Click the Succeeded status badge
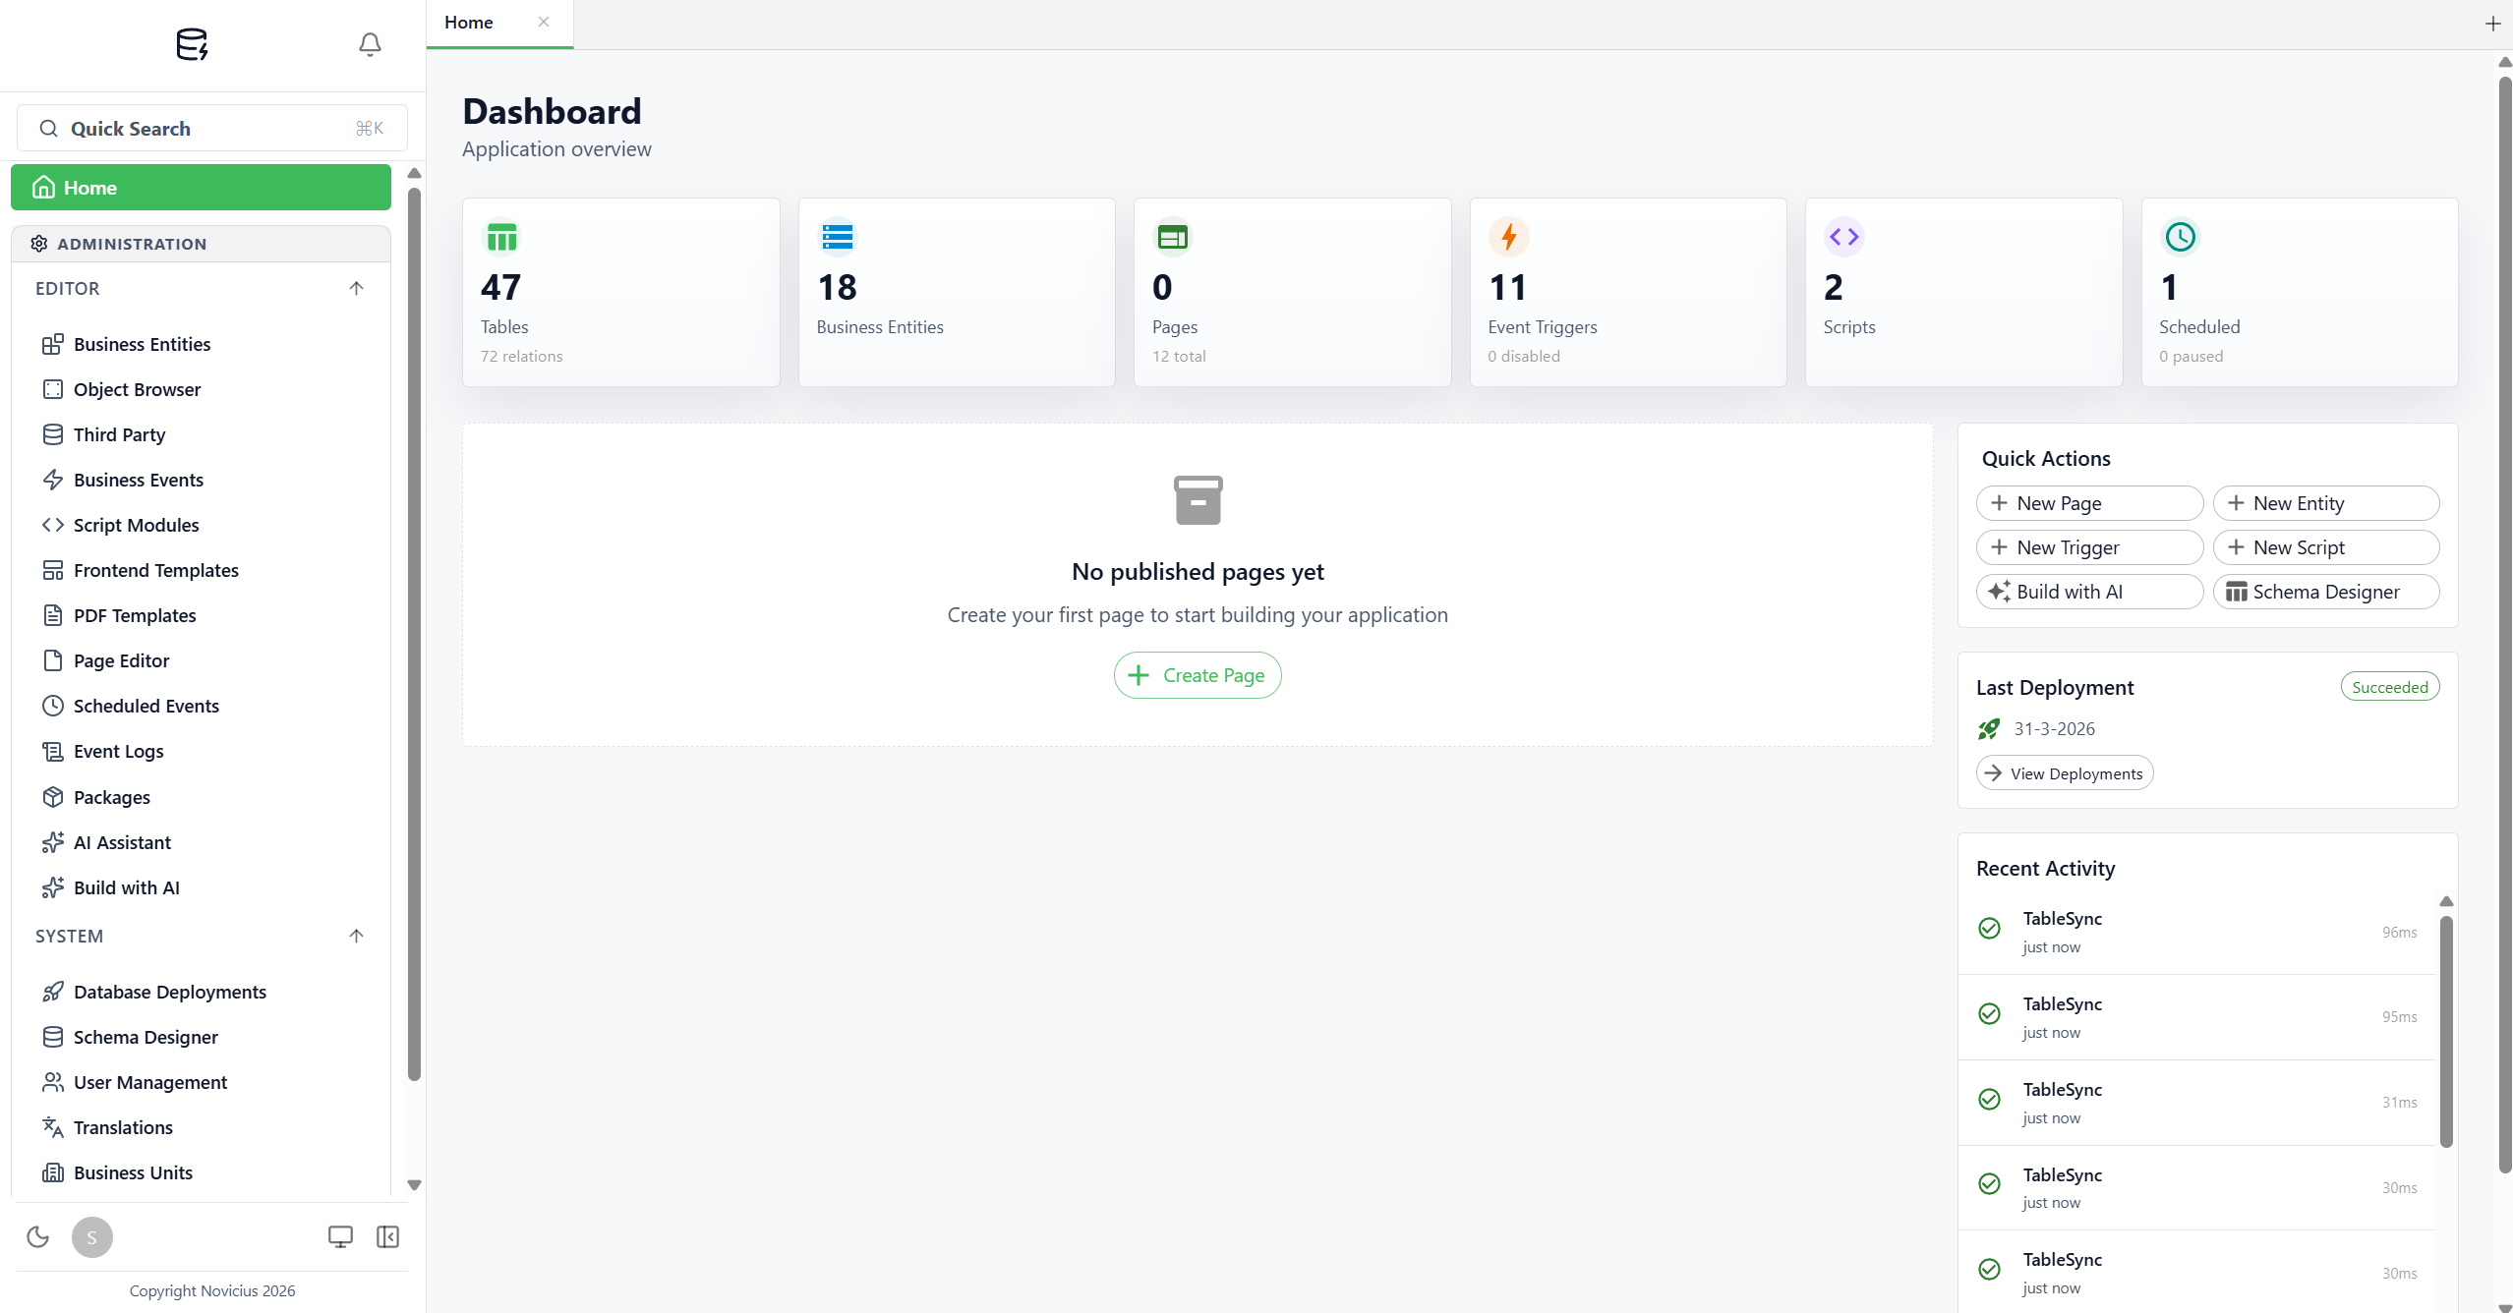 click(x=2390, y=687)
